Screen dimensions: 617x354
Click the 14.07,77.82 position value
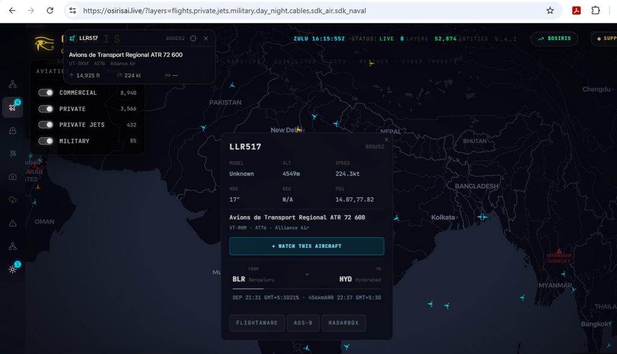pos(354,199)
